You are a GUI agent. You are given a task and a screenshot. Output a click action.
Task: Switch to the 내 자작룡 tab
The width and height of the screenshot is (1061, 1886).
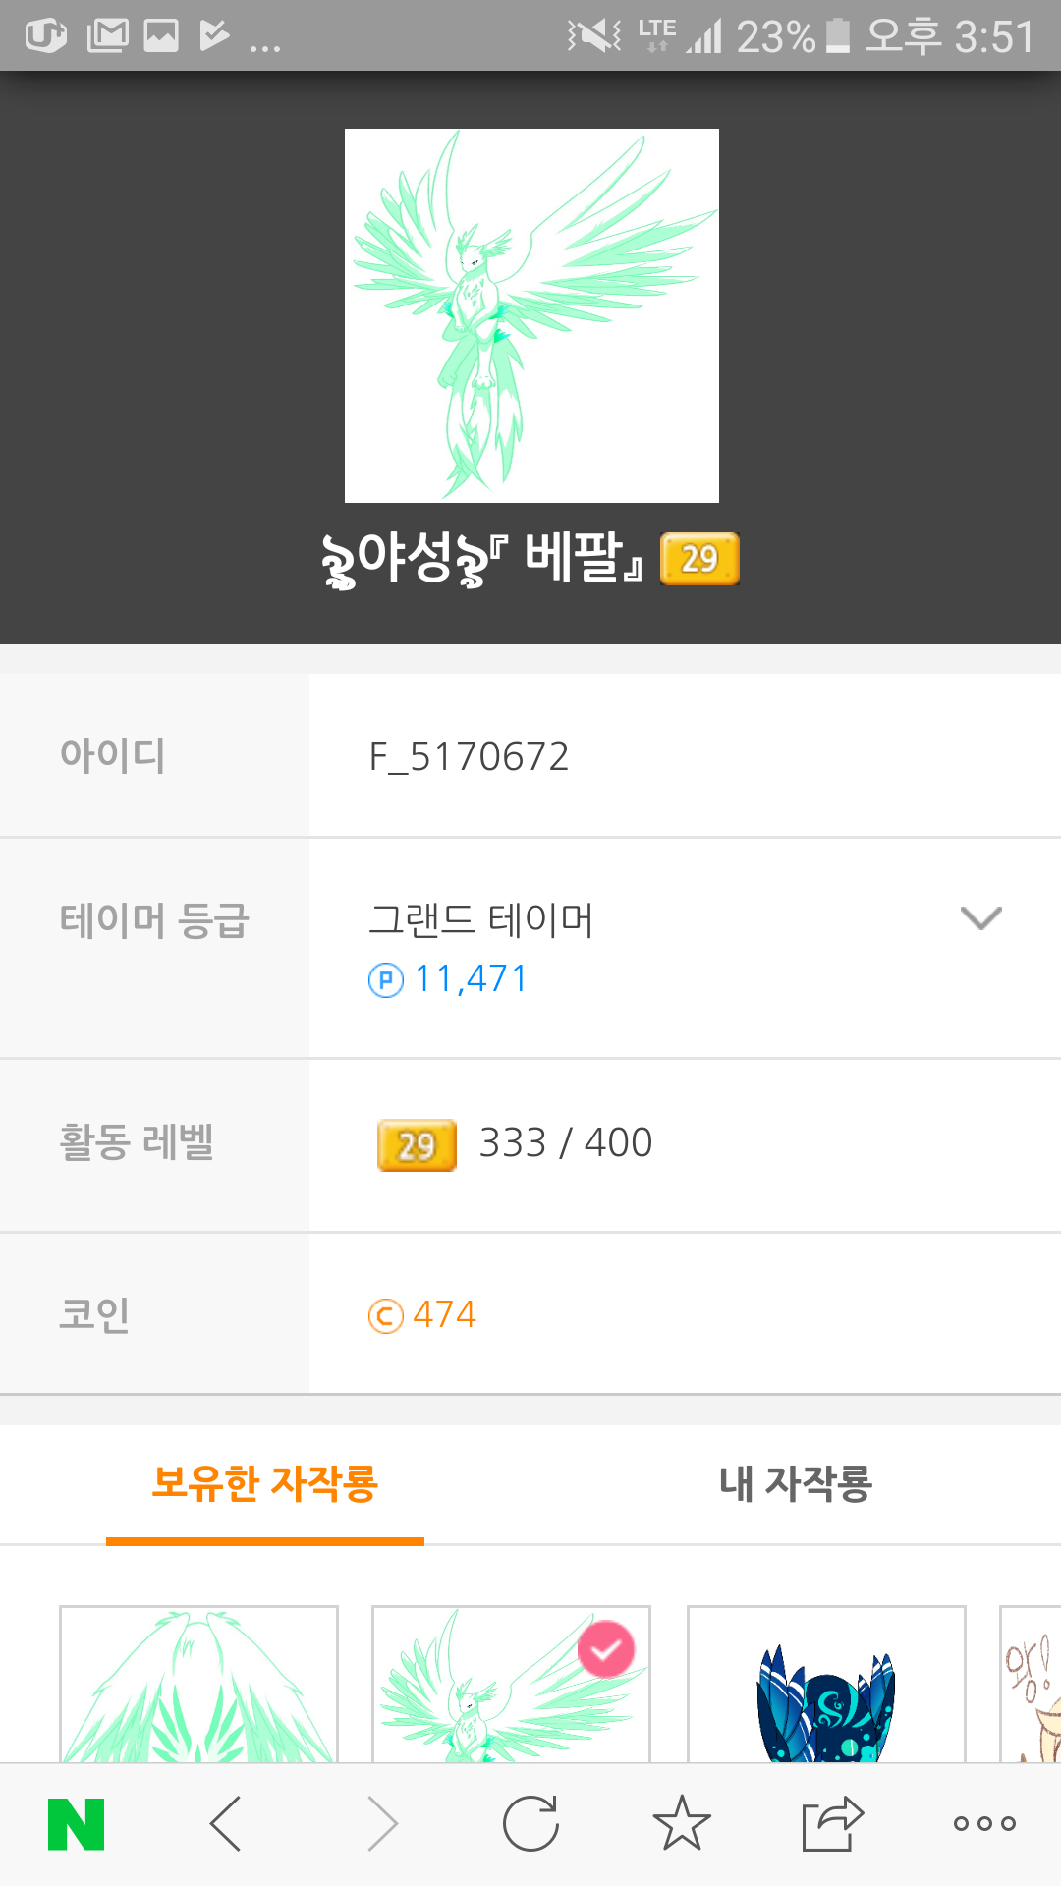796,1483
